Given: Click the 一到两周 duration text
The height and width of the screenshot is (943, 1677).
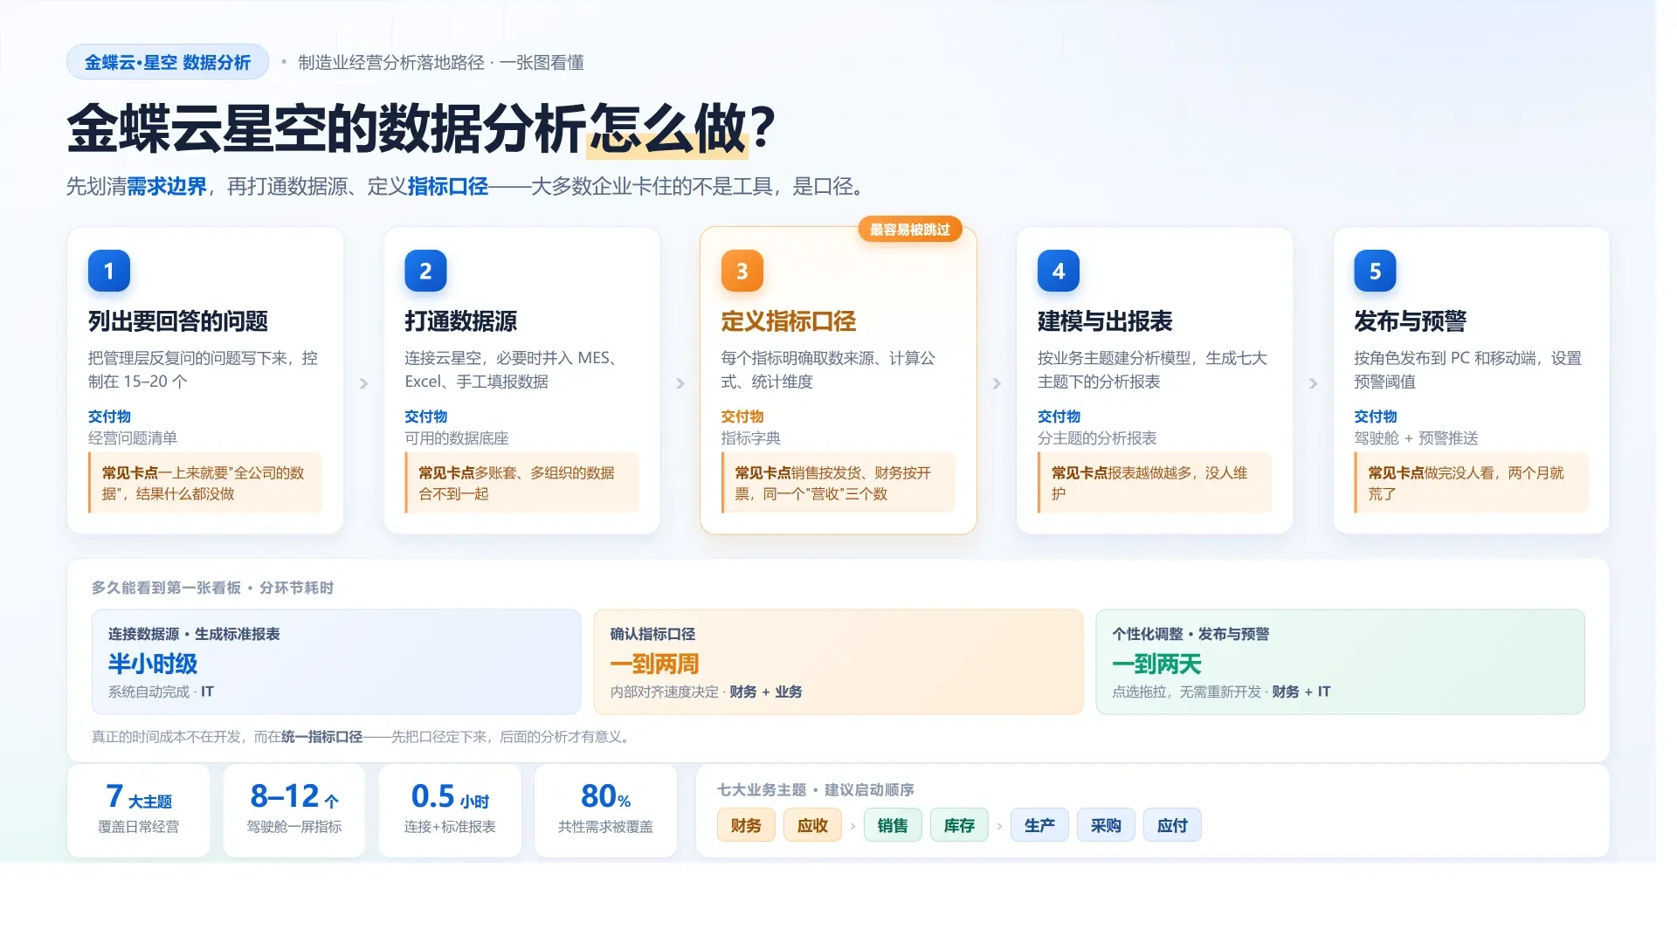Looking at the screenshot, I should point(654,664).
